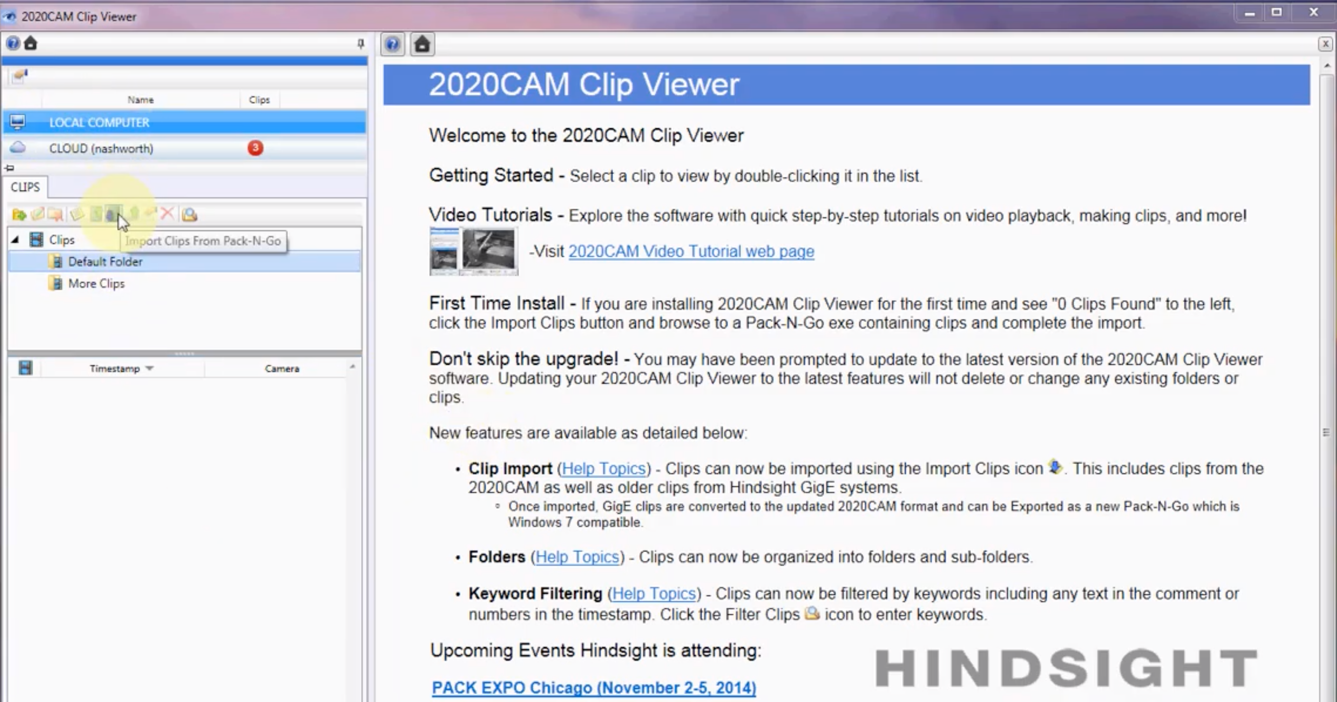Viewport: 1337px width, 702px height.
Task: Click the faded email clip icon
Action: click(151, 213)
